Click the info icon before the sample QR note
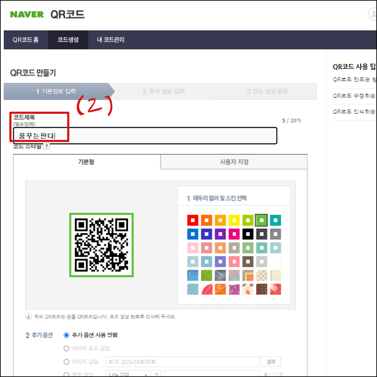 coord(28,317)
